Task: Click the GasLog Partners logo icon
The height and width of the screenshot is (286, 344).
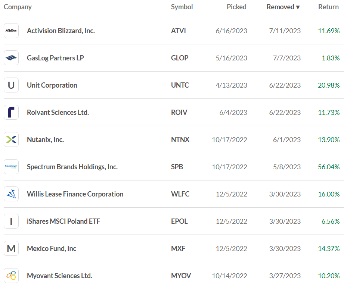Action: coord(11,58)
